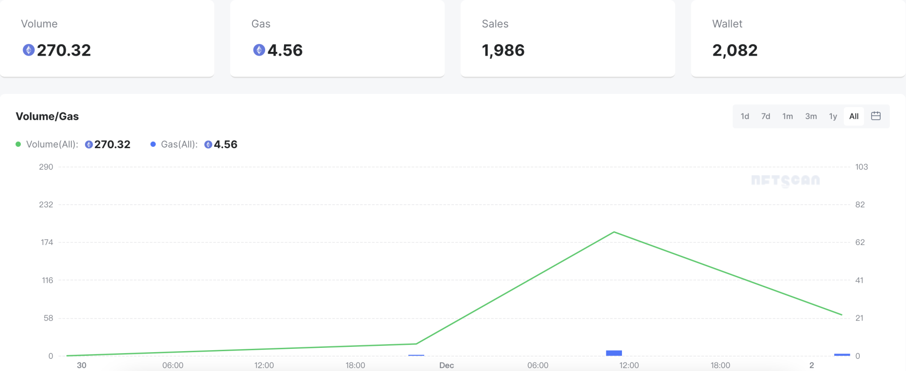This screenshot has height=371, width=906.
Task: Toggle the blue Gas(All) legend dot
Action: pyautogui.click(x=153, y=144)
